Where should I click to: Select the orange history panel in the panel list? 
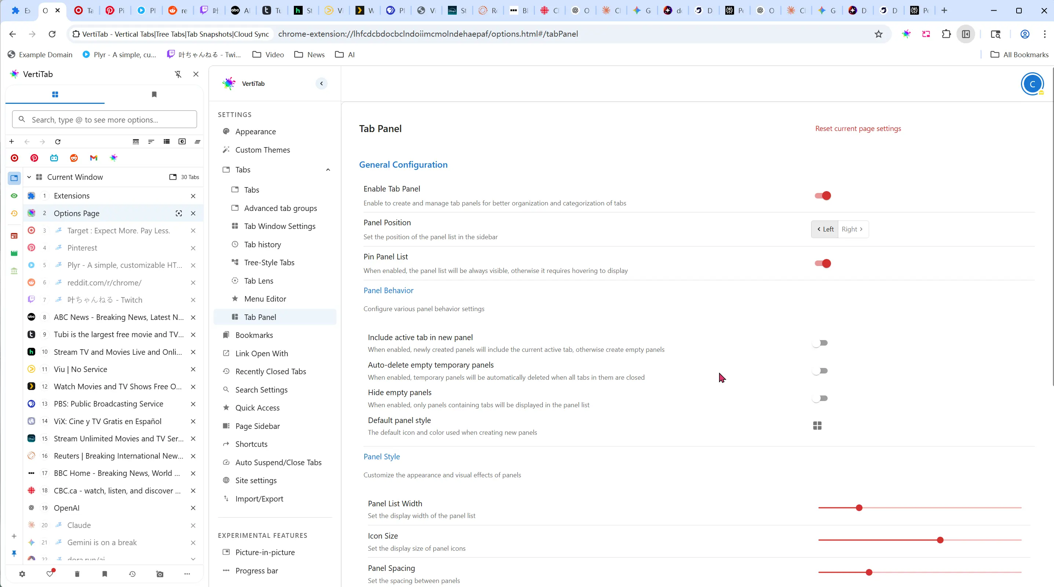(x=14, y=213)
